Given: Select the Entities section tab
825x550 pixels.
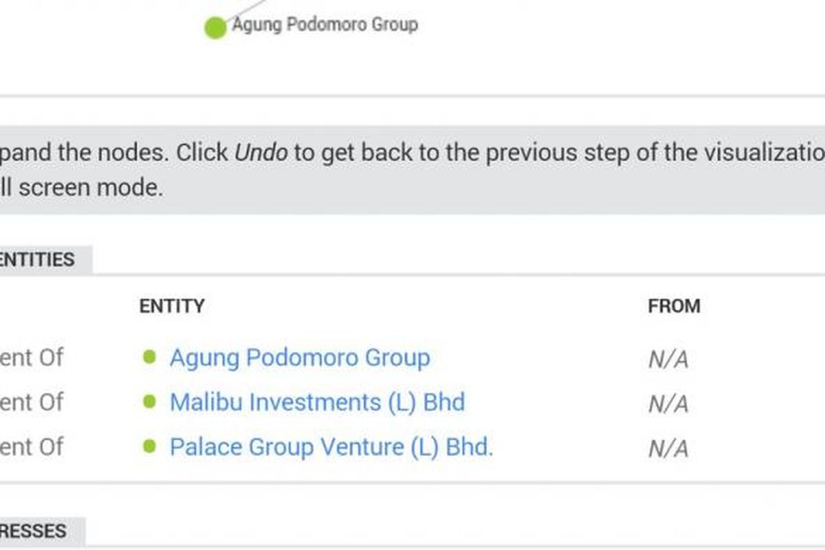Looking at the screenshot, I should pyautogui.click(x=38, y=260).
